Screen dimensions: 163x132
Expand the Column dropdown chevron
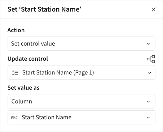(x=148, y=102)
